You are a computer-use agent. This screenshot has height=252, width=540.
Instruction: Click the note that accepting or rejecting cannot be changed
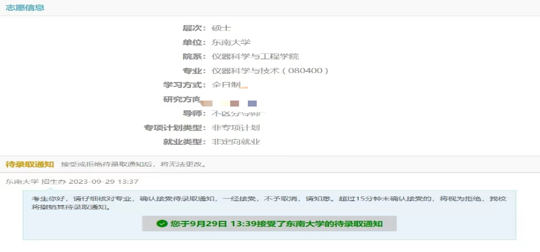click(133, 164)
